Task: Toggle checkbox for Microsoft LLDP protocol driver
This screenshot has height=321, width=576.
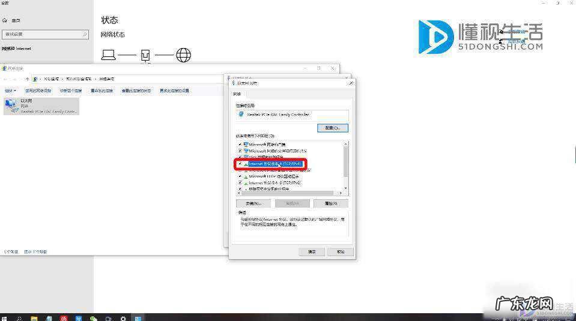Action: click(x=240, y=176)
